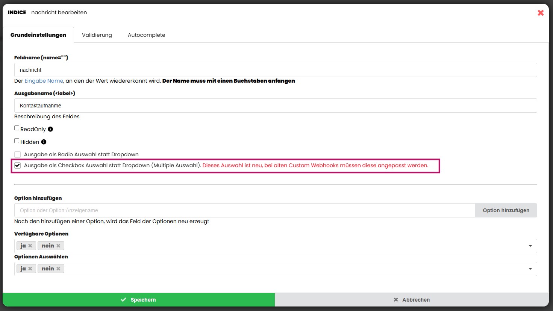The width and height of the screenshot is (553, 311).
Task: Click the 'Option hinzufügen' button
Action: point(506,210)
